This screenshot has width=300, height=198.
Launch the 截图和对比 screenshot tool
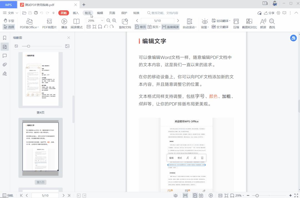249,23
